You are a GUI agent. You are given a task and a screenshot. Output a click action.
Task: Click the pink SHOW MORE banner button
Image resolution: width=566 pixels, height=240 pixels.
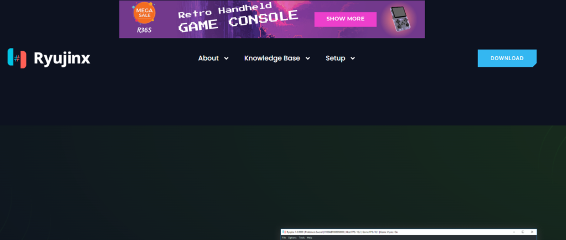[345, 19]
